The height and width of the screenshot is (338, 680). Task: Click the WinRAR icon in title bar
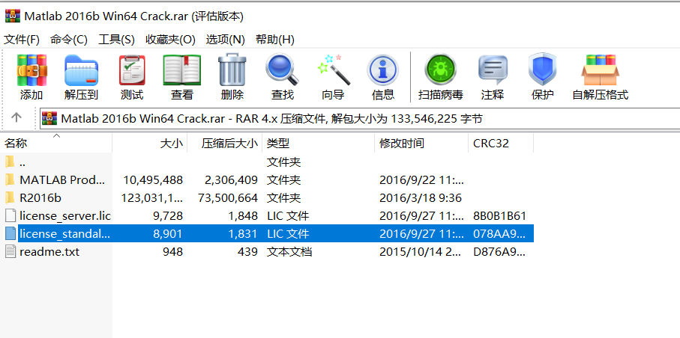[13, 16]
